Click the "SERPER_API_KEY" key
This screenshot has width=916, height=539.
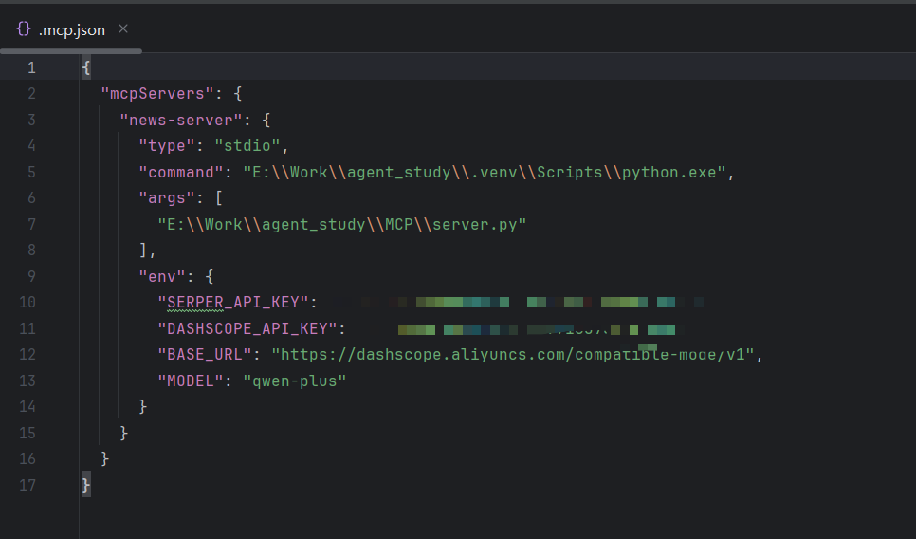click(x=233, y=302)
